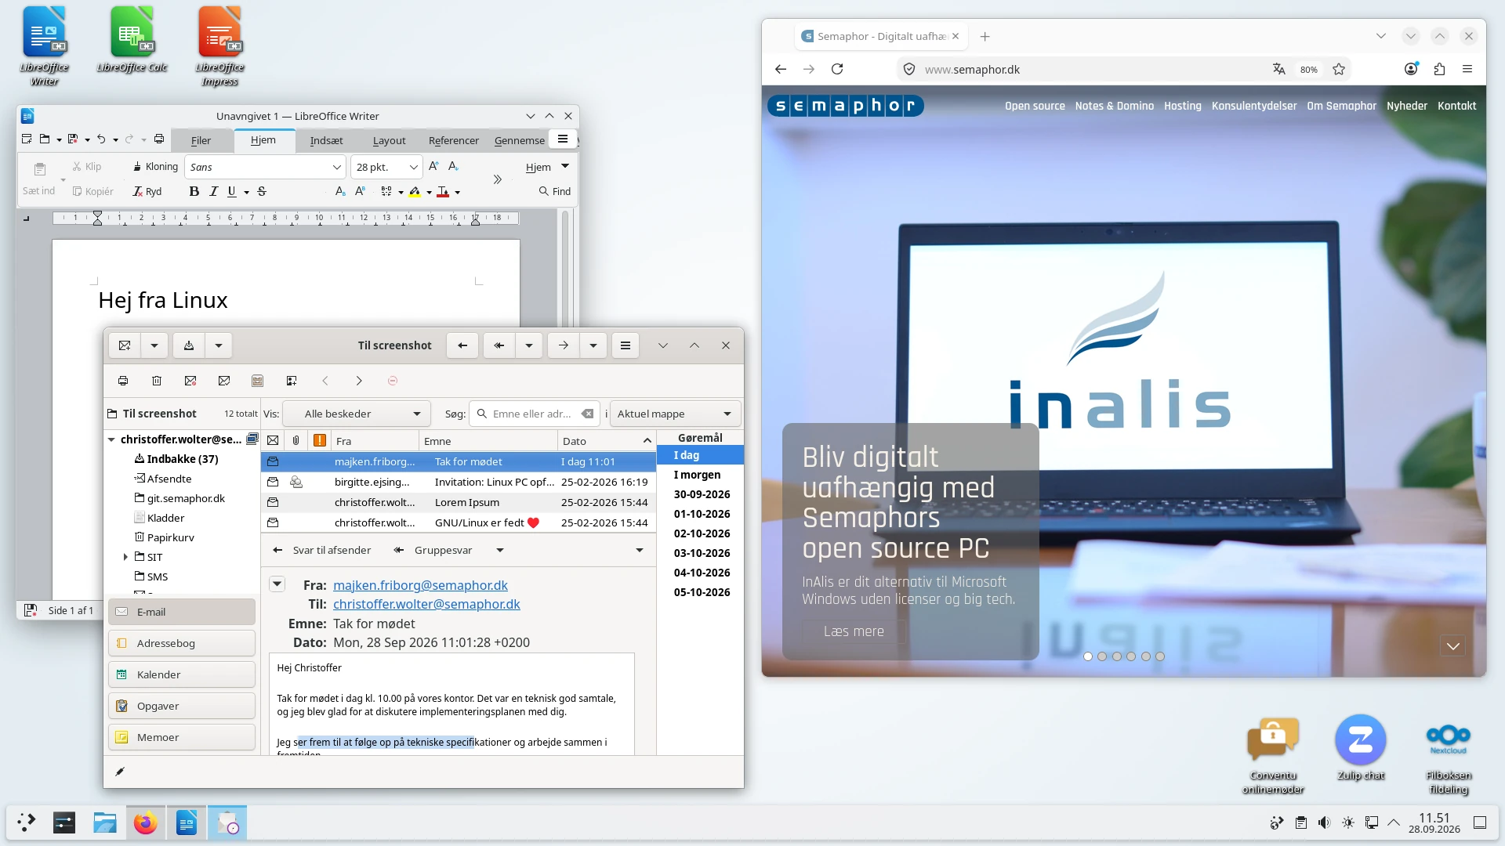Open LibreOffice Calc desktop icon
Viewport: 1505px width, 846px height.
[132, 39]
